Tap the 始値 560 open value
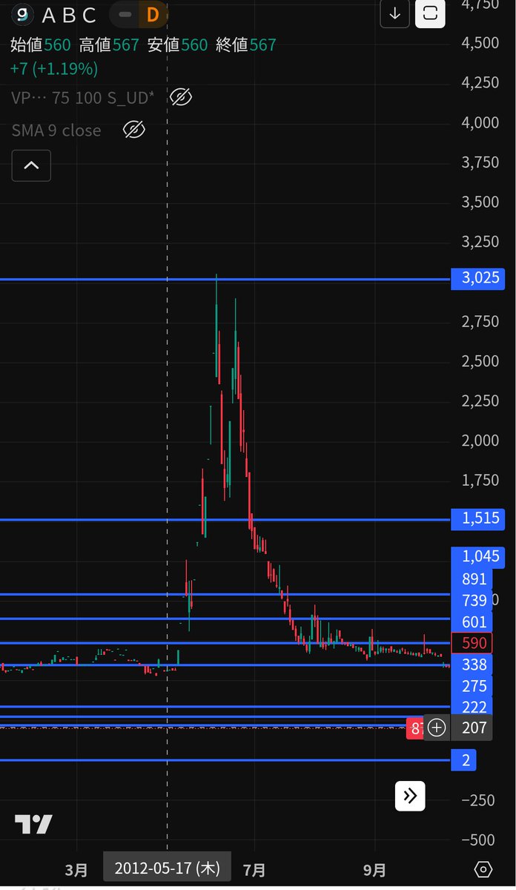The height and width of the screenshot is (890, 516). coord(41,45)
